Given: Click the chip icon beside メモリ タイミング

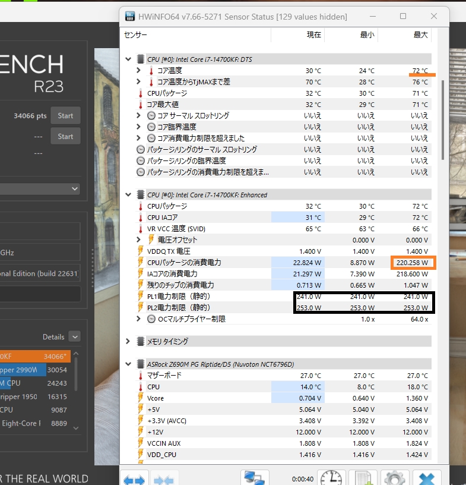Looking at the screenshot, I should click(x=141, y=341).
